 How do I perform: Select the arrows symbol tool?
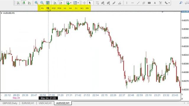pyautogui.click(x=166, y=3)
